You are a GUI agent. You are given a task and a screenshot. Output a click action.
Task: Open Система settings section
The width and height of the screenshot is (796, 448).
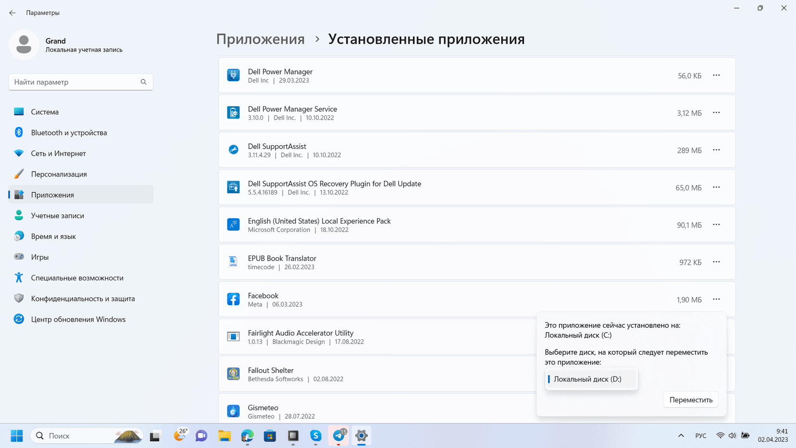point(81,112)
